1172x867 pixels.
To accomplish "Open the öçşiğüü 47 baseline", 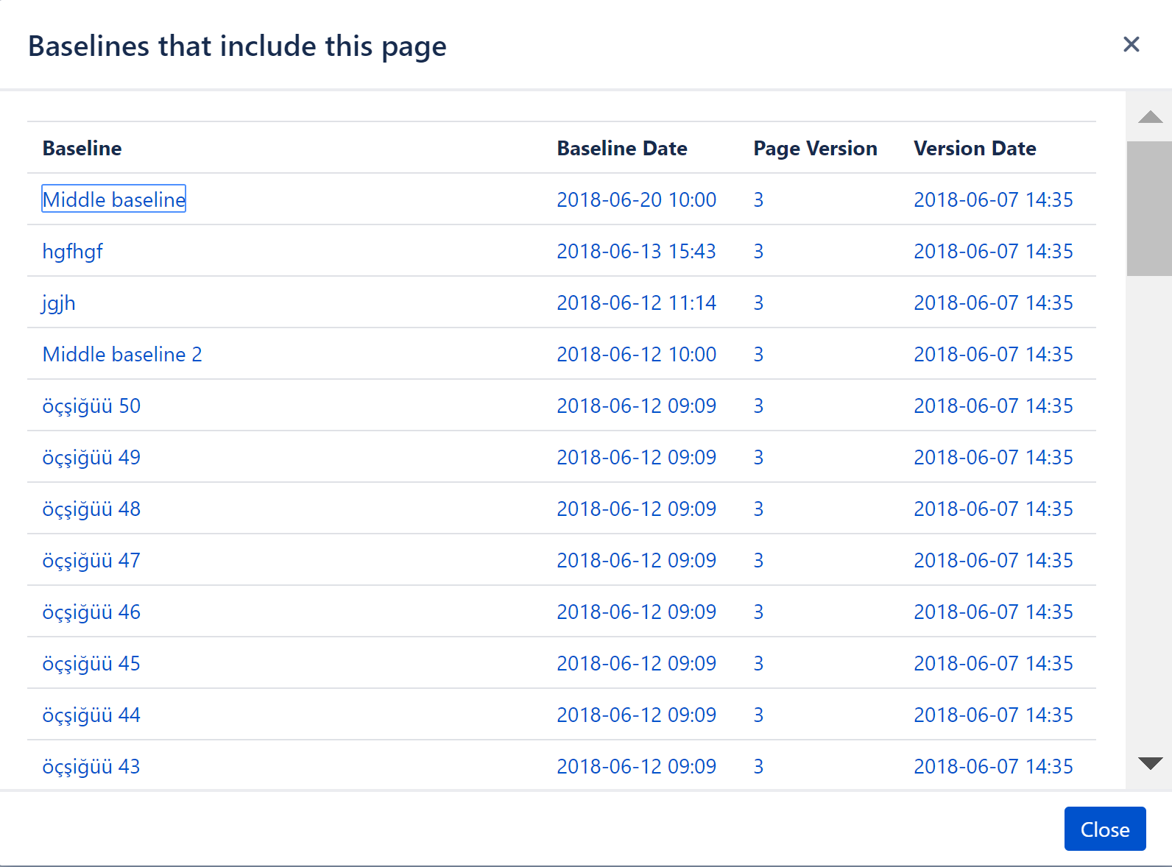I will click(x=91, y=560).
